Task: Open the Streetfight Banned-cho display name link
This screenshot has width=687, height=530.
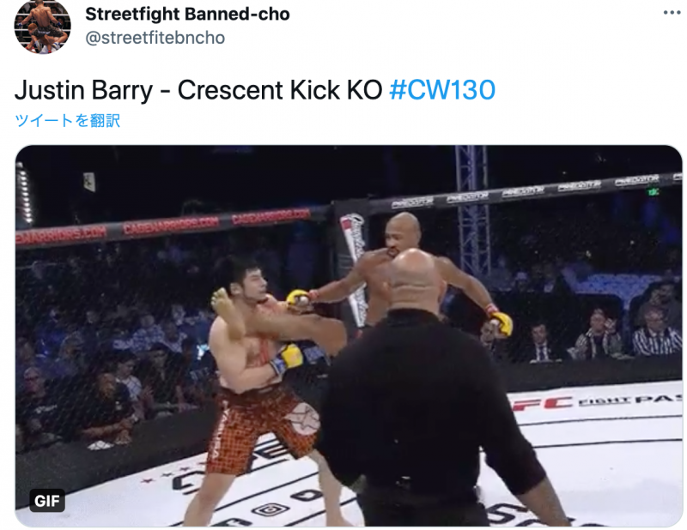Action: [x=187, y=14]
